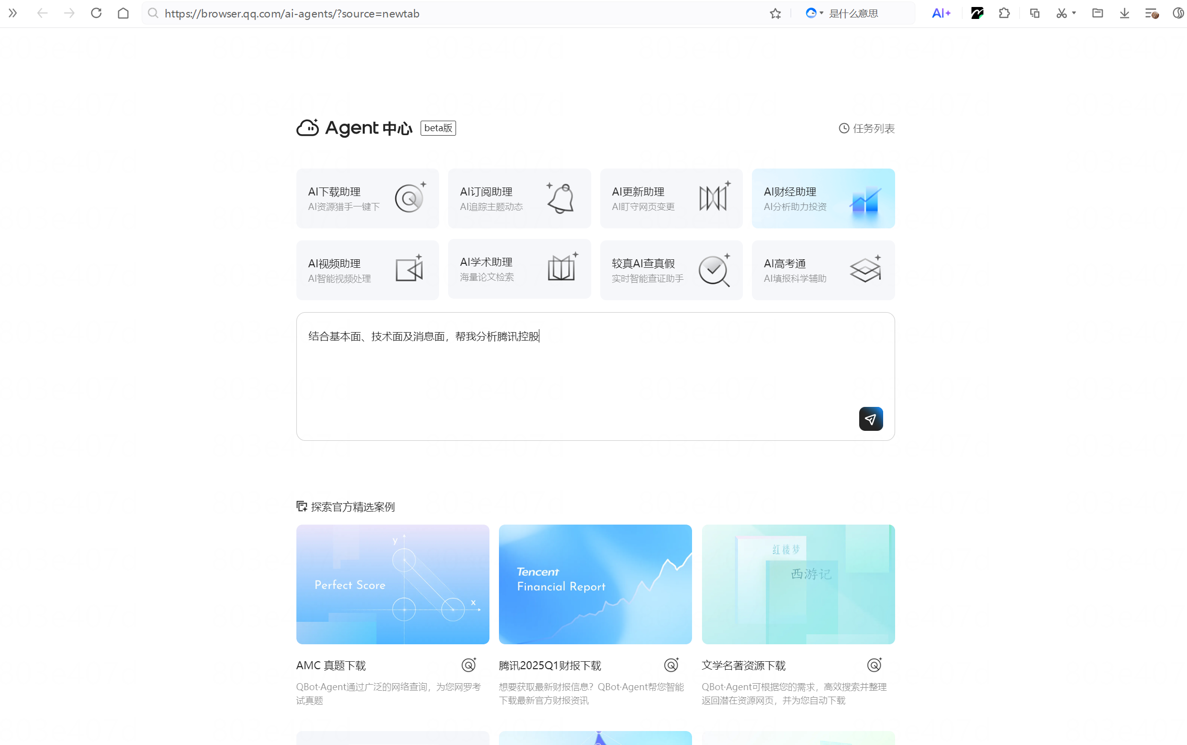The height and width of the screenshot is (745, 1187).
Task: Click the copy windows toolbar icon
Action: [1035, 13]
